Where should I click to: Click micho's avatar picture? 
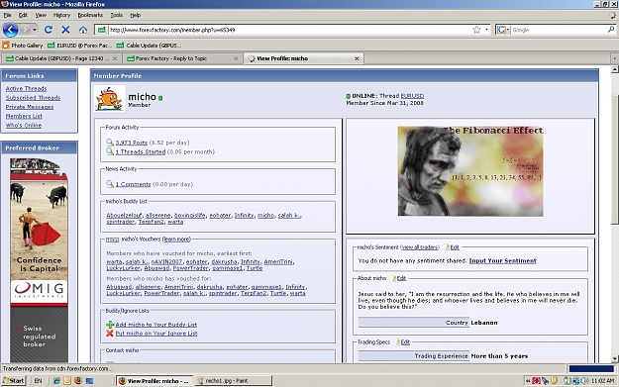tap(109, 98)
